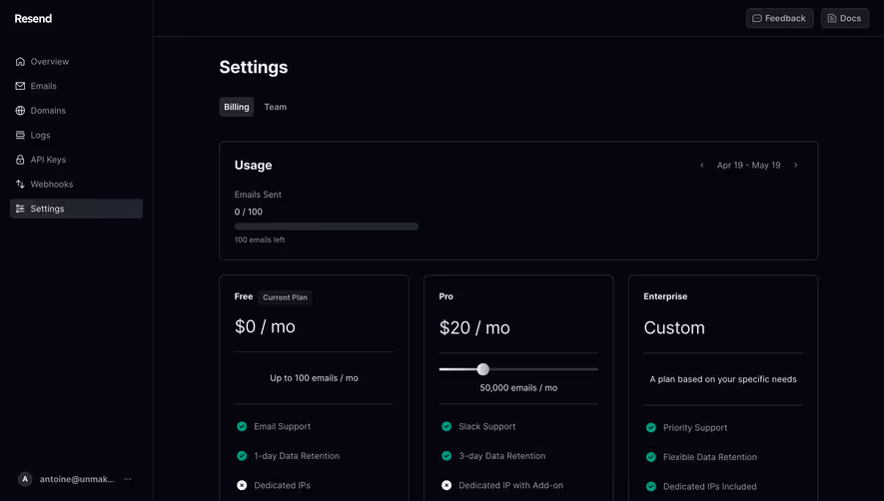Click the Settings page heading
Screen dimensions: 884x501
pyautogui.click(x=253, y=67)
